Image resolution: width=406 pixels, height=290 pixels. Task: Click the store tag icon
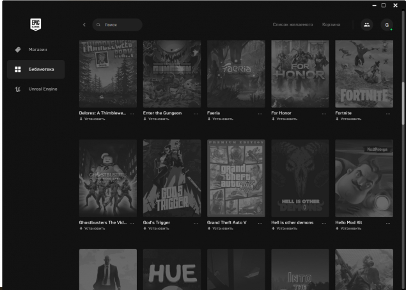[x=18, y=49]
